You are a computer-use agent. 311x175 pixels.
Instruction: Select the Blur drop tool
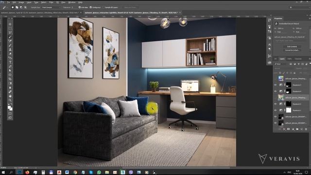(10, 87)
